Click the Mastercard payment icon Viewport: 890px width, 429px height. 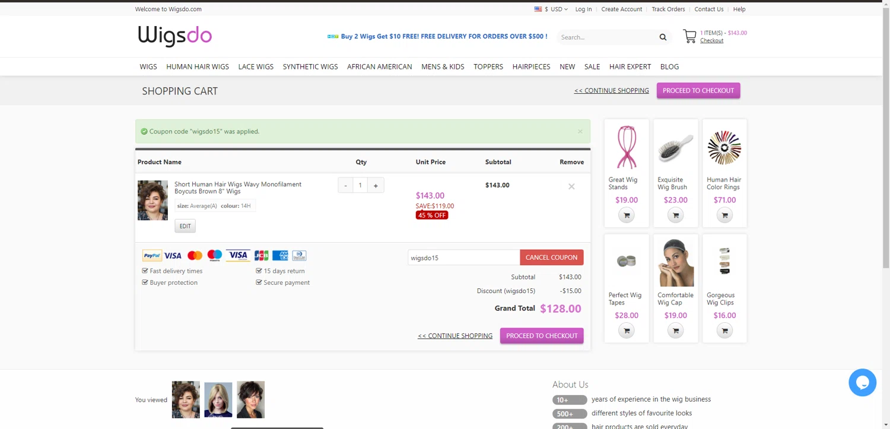195,256
